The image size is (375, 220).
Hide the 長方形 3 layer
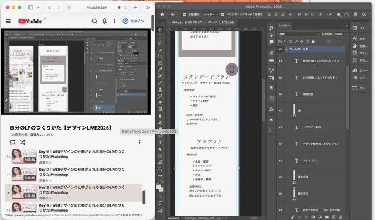click(x=281, y=194)
